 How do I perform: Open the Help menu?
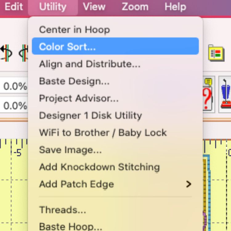click(175, 7)
